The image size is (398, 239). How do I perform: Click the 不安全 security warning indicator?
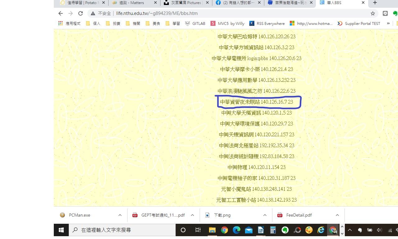click(101, 13)
